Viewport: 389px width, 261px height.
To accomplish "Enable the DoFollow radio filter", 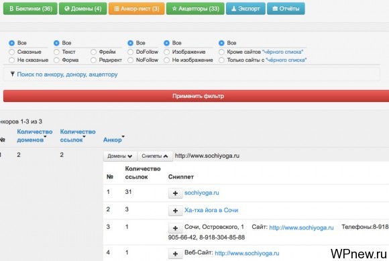I will (131, 52).
